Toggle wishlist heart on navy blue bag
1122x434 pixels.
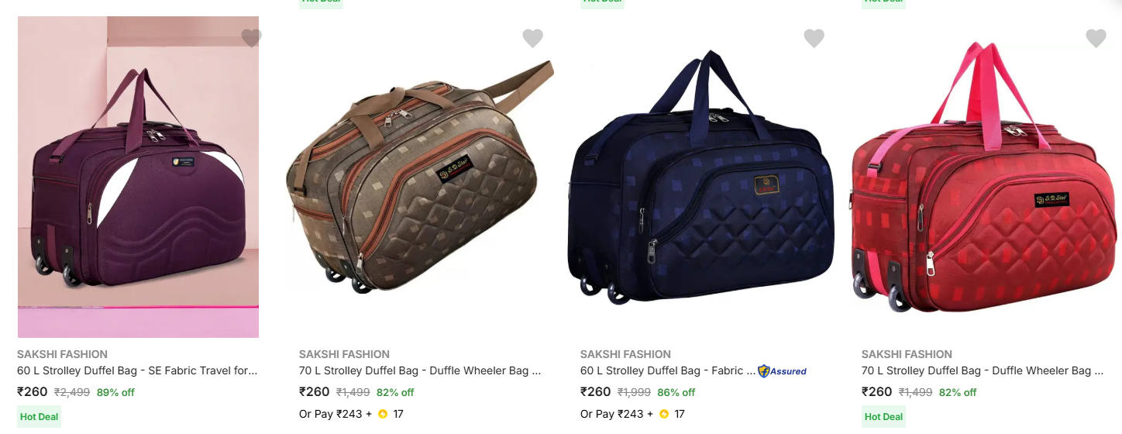[814, 37]
